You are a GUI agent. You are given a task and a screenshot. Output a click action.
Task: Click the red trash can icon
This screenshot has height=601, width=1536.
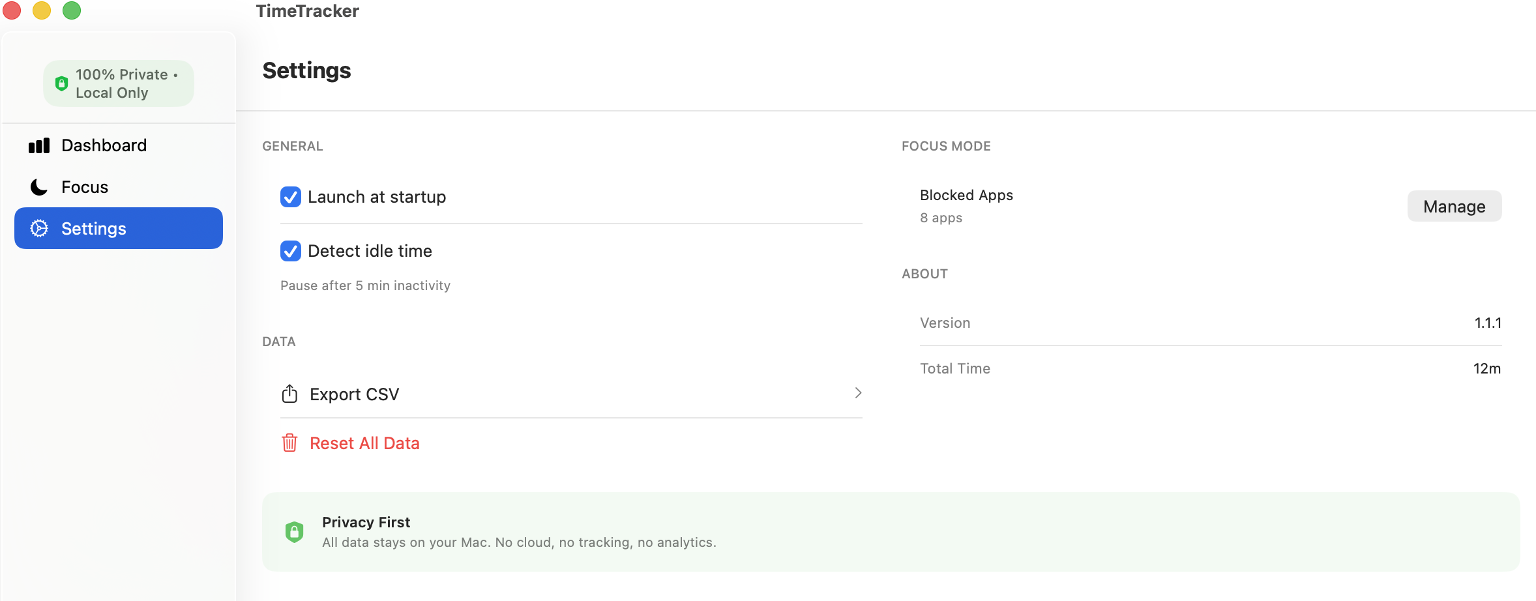pos(289,443)
